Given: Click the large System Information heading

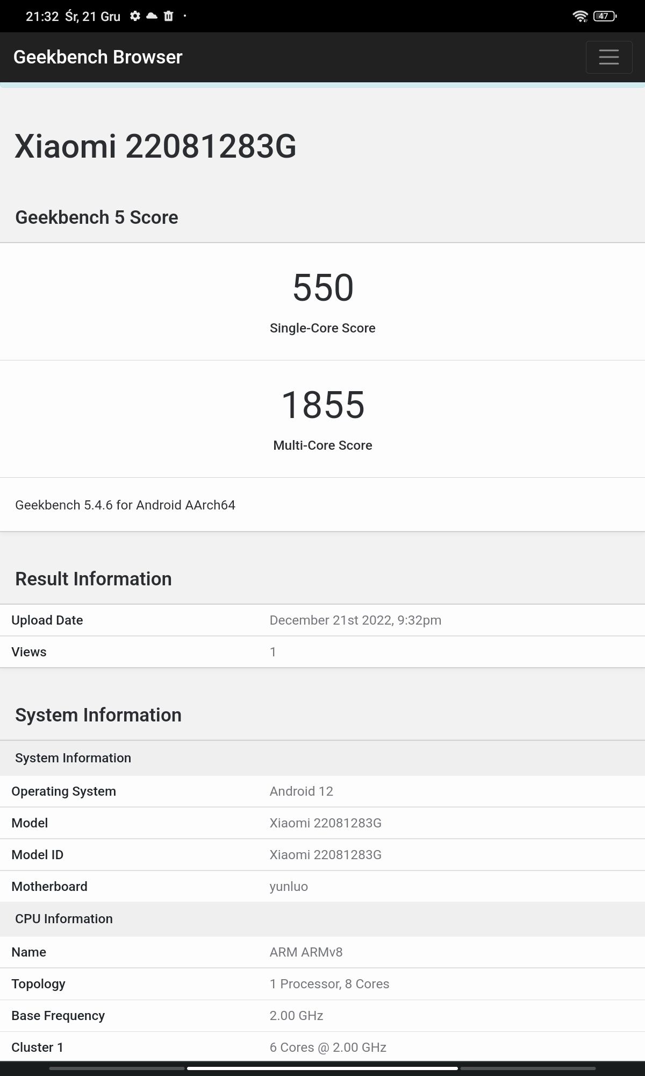Looking at the screenshot, I should pyautogui.click(x=98, y=715).
